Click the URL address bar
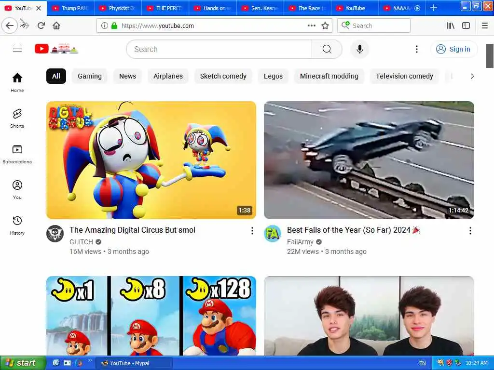 (214, 26)
